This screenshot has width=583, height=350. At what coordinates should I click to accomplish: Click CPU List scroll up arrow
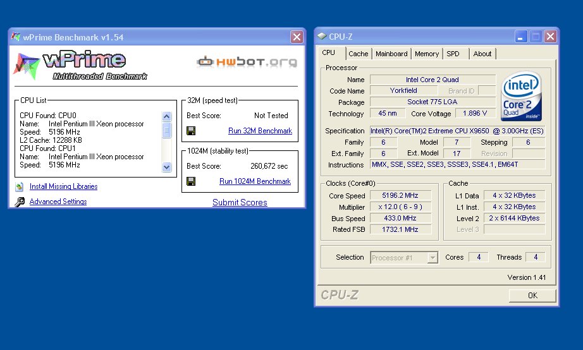pos(166,116)
